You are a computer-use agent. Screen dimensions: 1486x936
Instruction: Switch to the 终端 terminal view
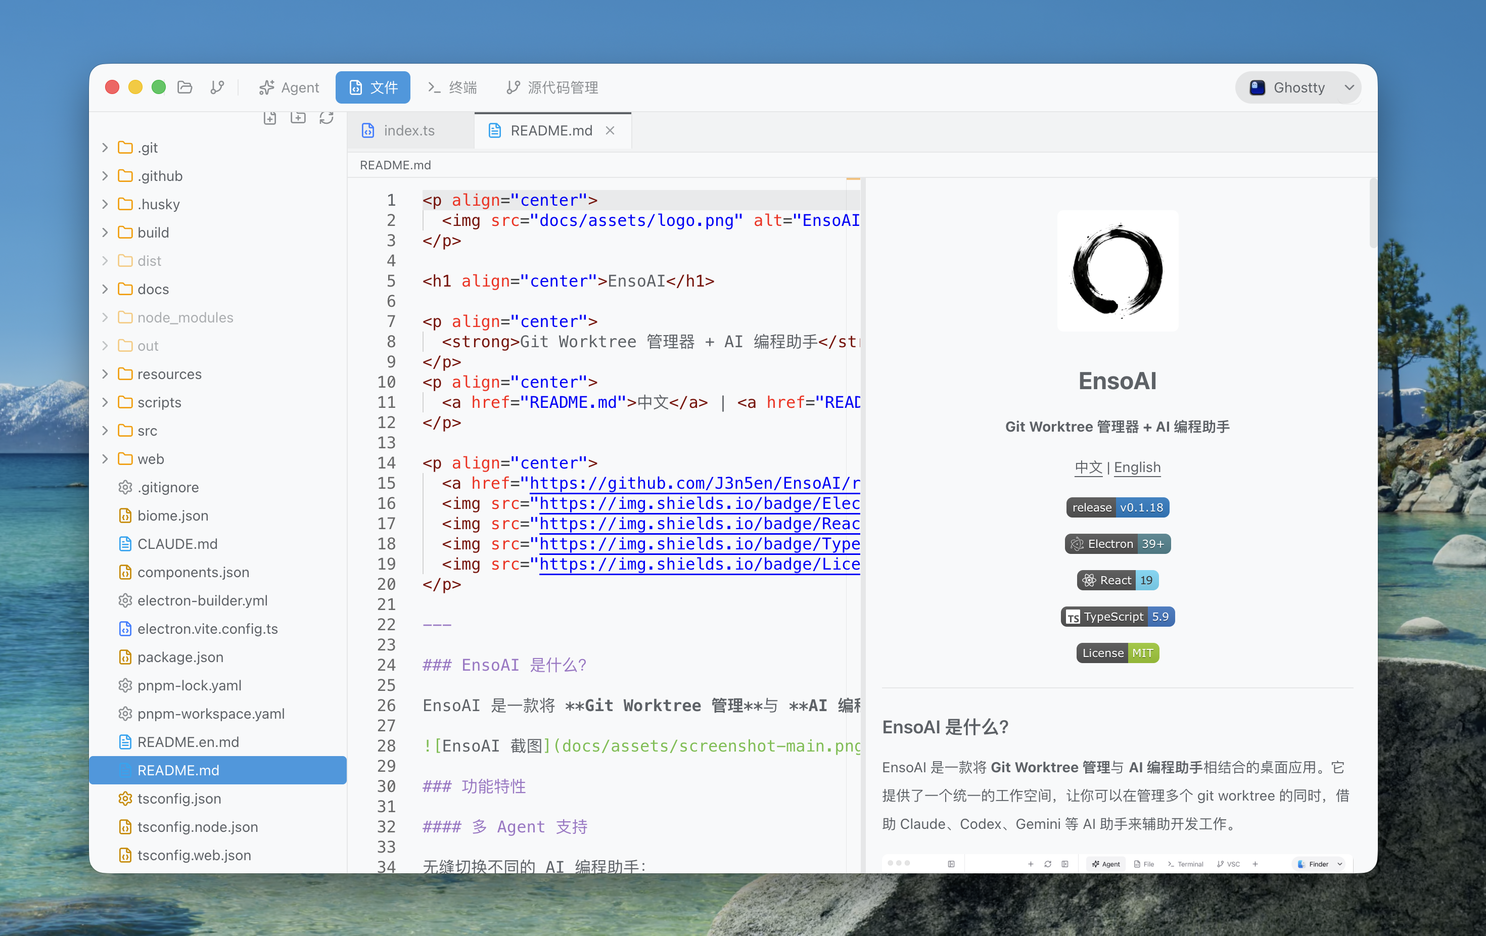pyautogui.click(x=452, y=87)
